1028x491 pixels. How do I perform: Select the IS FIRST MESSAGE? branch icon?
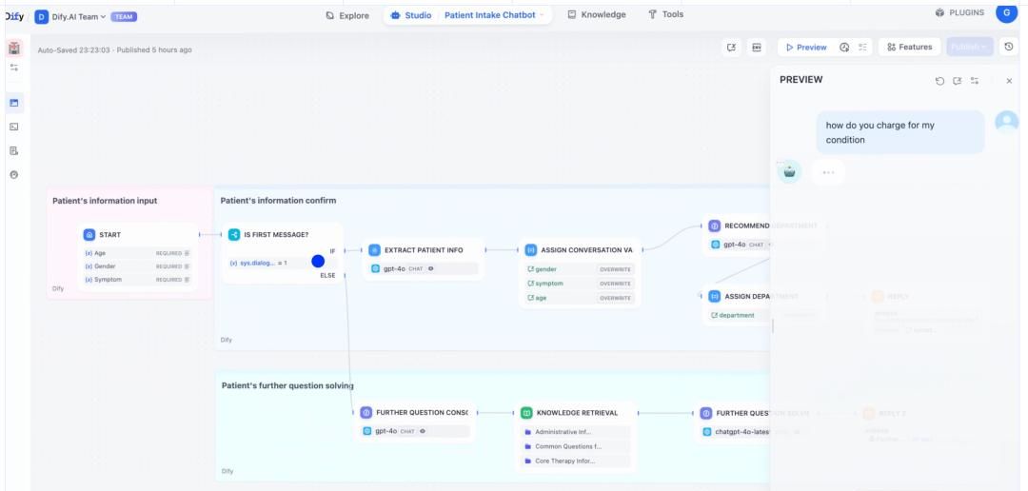234,234
